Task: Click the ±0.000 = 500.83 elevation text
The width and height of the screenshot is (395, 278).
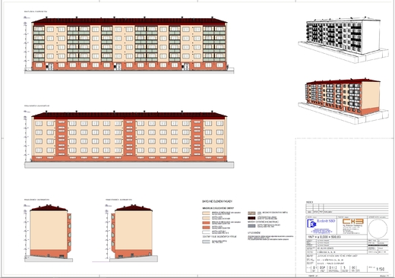Action: 324,237
